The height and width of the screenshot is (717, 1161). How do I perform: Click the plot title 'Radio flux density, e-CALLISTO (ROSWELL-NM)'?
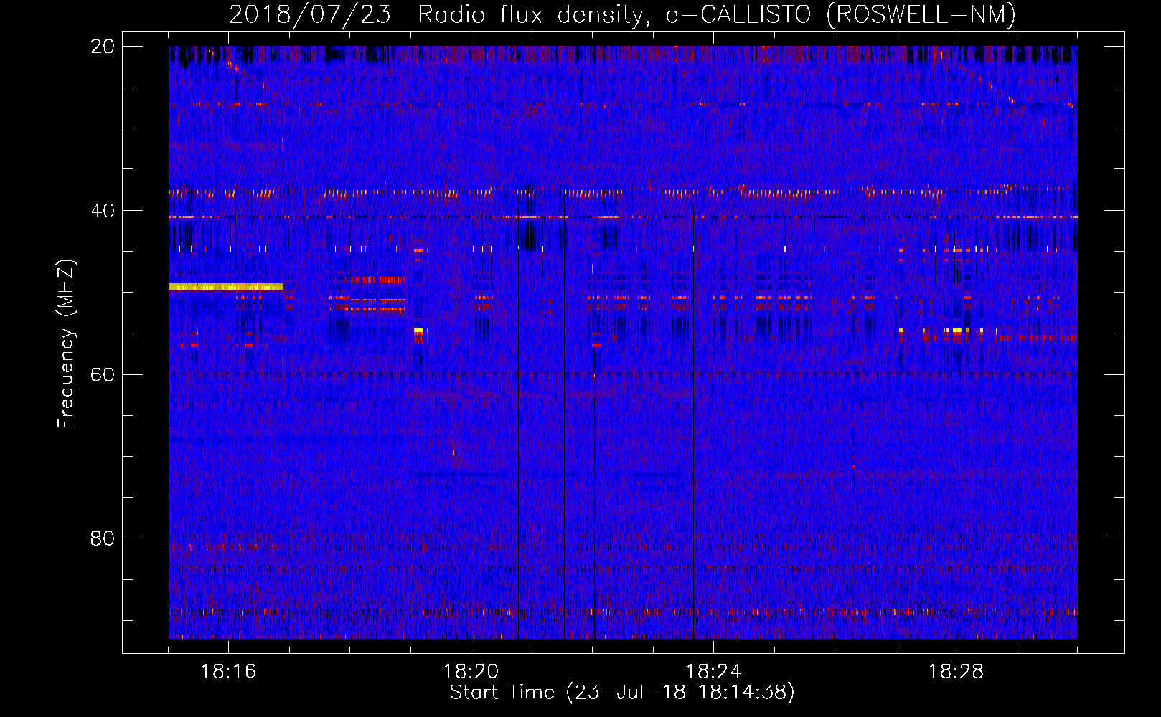pyautogui.click(x=717, y=14)
